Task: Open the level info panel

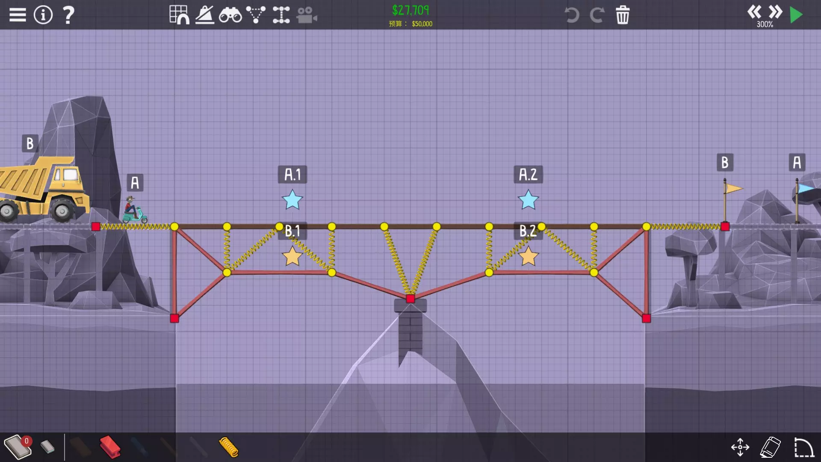Action: tap(43, 15)
